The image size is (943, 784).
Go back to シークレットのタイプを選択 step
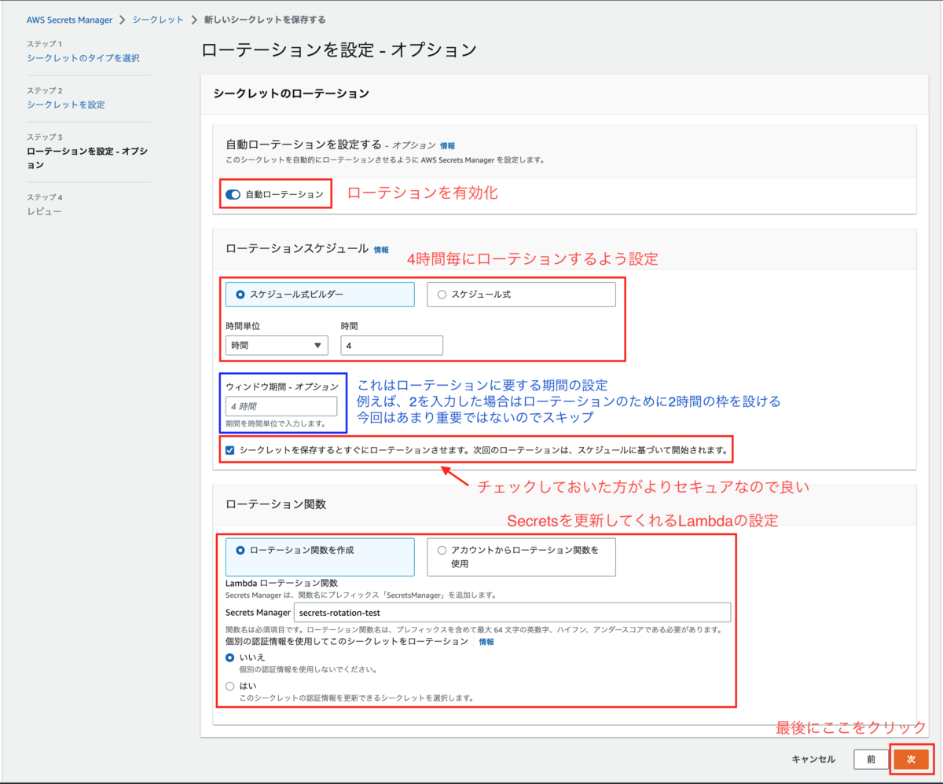(x=84, y=58)
